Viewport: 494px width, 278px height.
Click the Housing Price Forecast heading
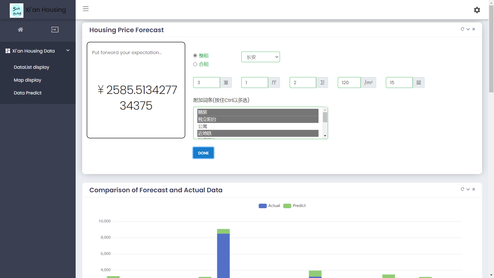pos(126,30)
